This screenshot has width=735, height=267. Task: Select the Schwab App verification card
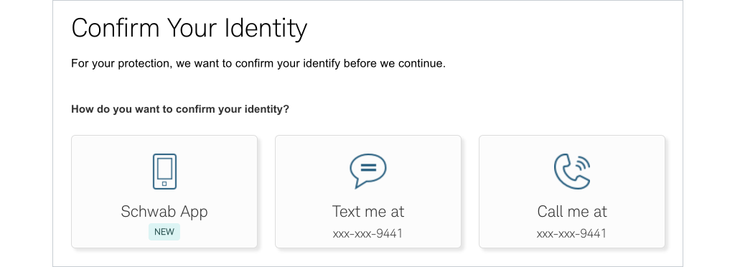point(164,192)
